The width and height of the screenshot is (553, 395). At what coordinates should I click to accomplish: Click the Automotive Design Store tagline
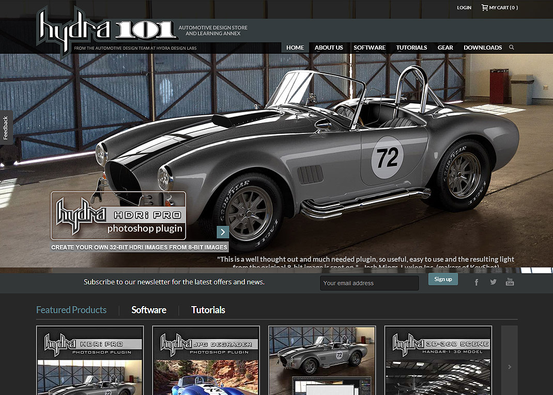point(213,31)
